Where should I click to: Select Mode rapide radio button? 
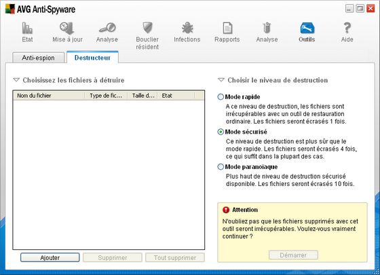(221, 97)
